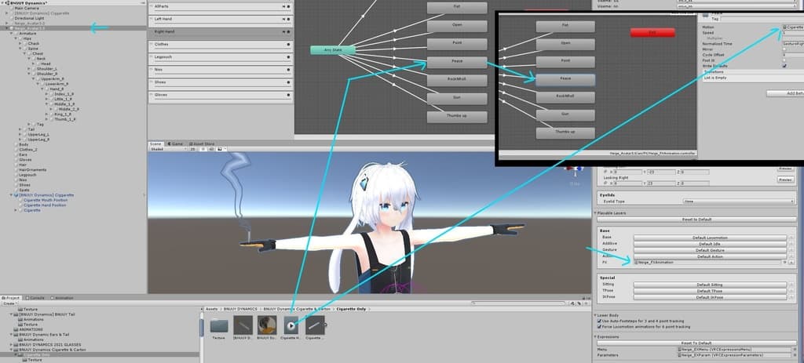The image size is (804, 363).
Task: Open gear settings on Nex layer
Action: [289, 70]
